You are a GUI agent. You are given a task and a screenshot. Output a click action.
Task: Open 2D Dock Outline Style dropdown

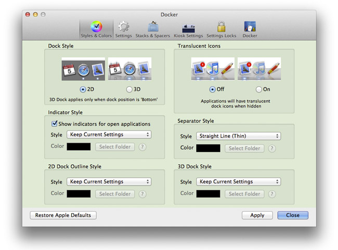(109, 182)
